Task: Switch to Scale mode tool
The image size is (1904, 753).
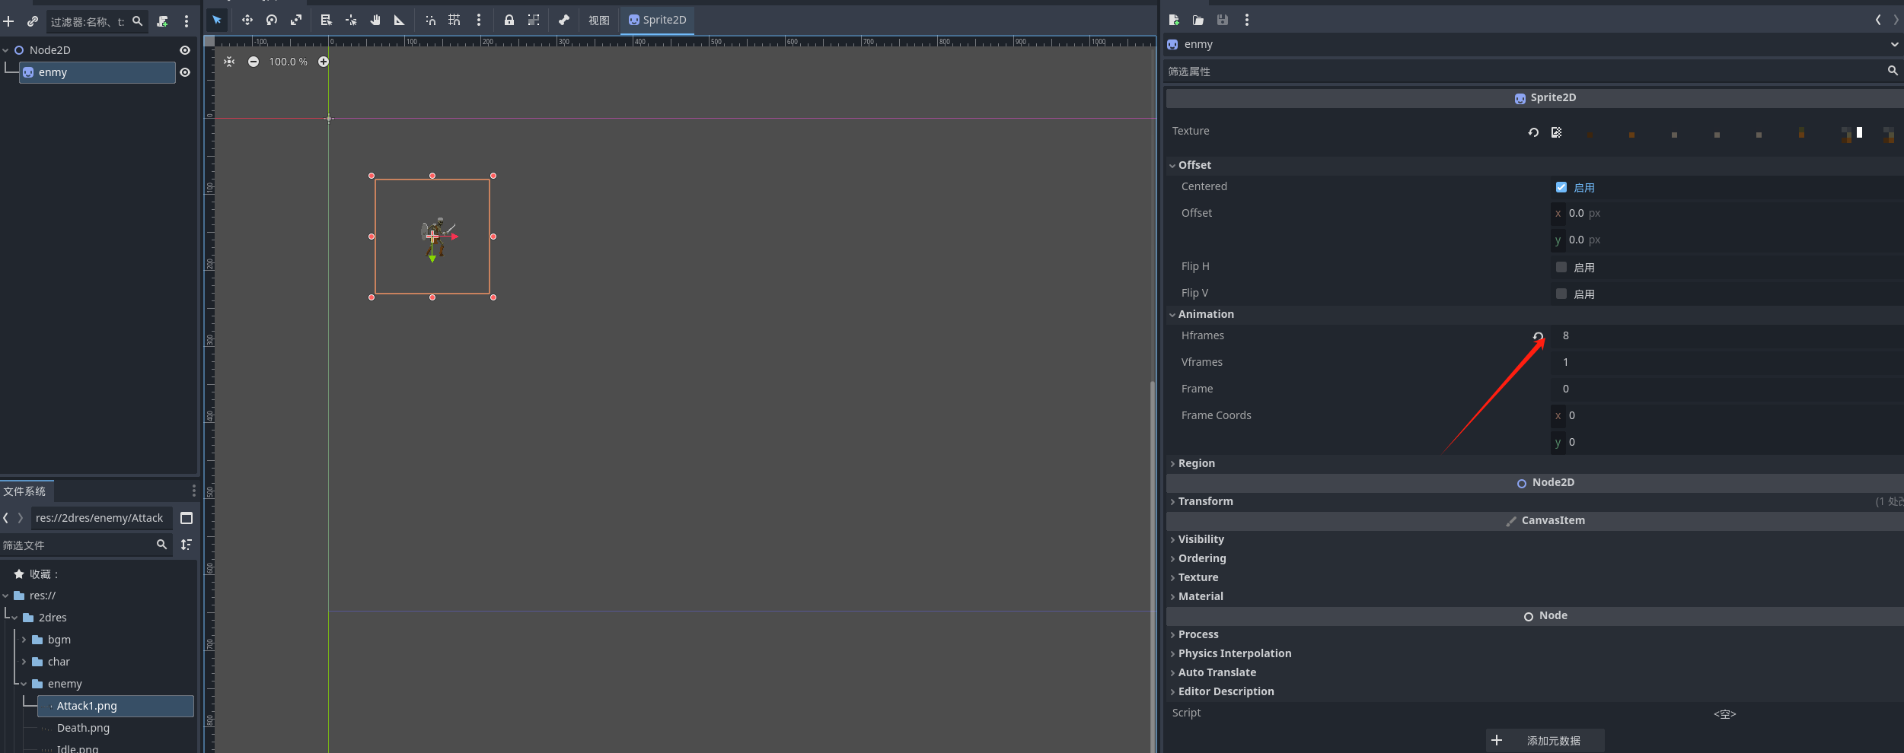Action: tap(296, 20)
